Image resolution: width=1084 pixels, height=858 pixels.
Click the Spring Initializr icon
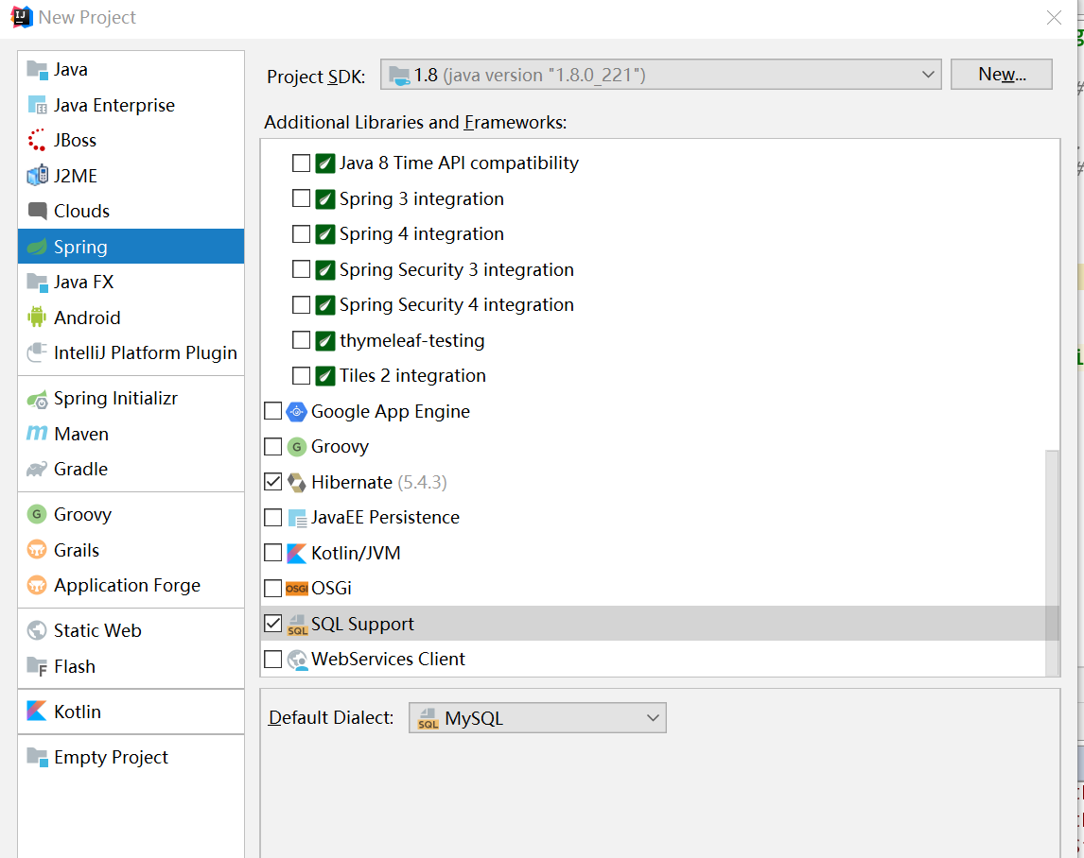[x=37, y=399]
